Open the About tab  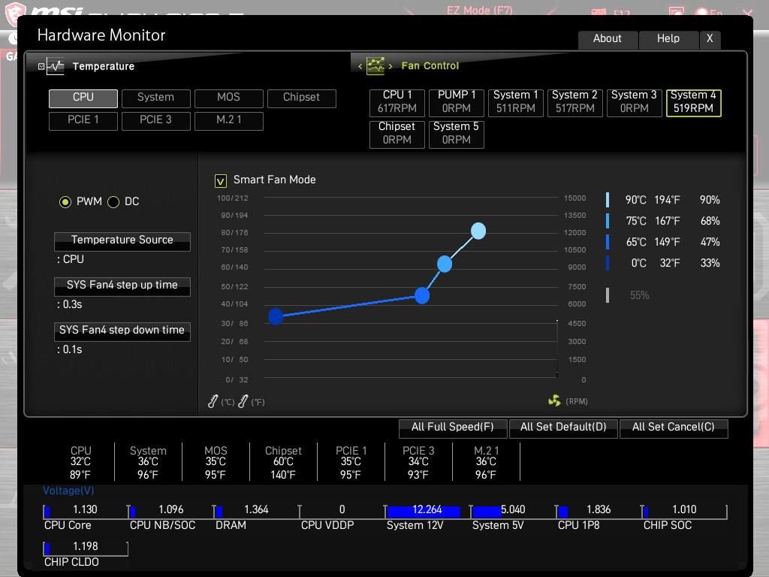608,39
